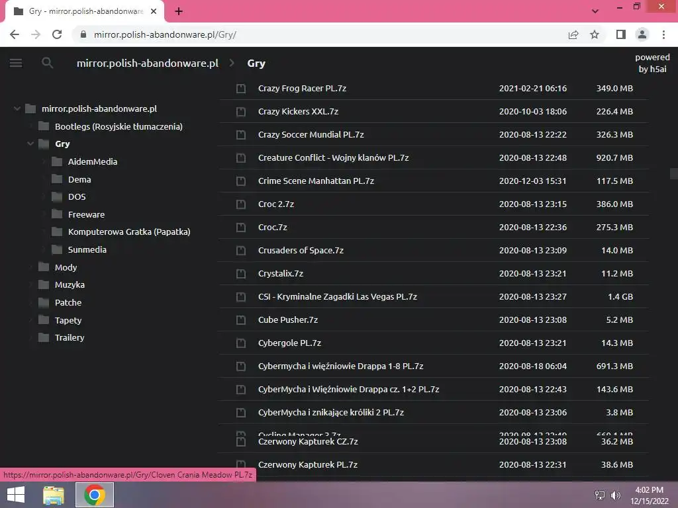The height and width of the screenshot is (508, 678).
Task: Download Croc.7z file
Action: [272, 228]
